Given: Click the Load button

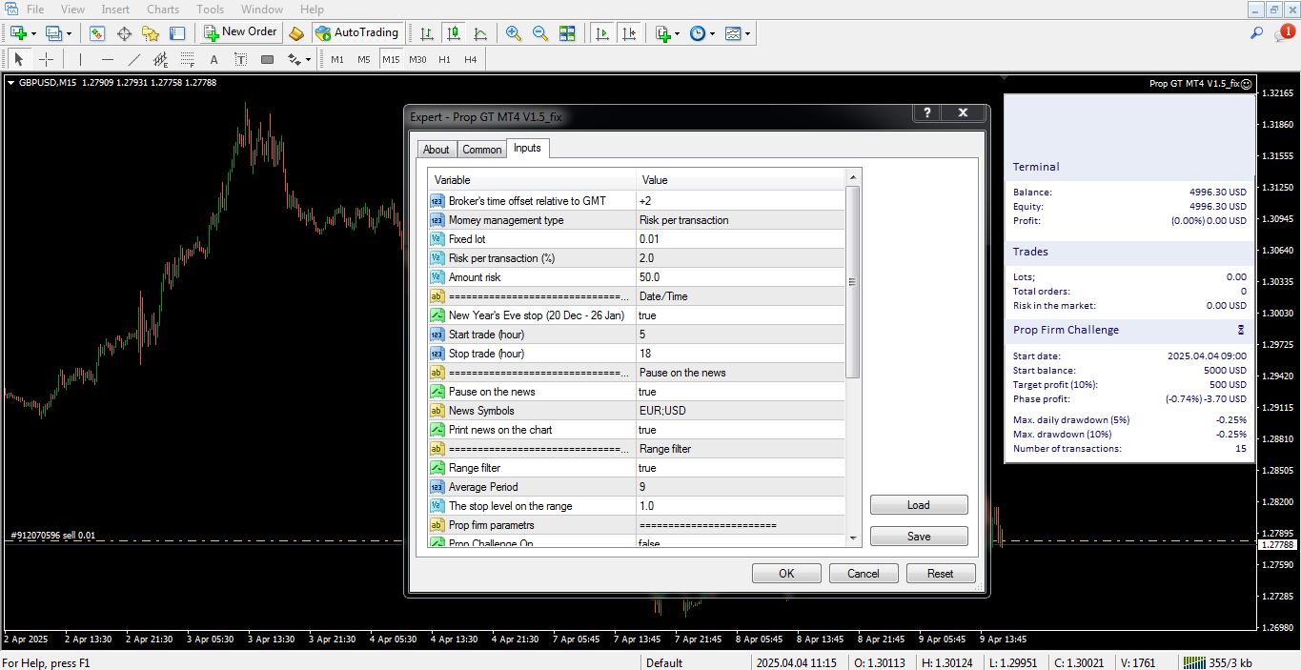Looking at the screenshot, I should (918, 505).
